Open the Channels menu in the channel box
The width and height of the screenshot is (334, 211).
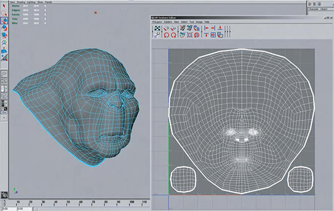tap(313, 9)
